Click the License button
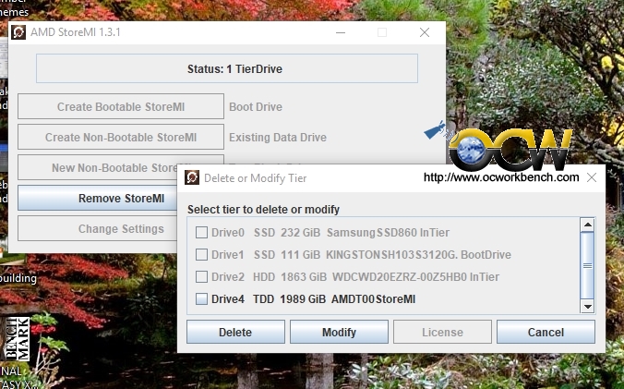 [x=442, y=332]
